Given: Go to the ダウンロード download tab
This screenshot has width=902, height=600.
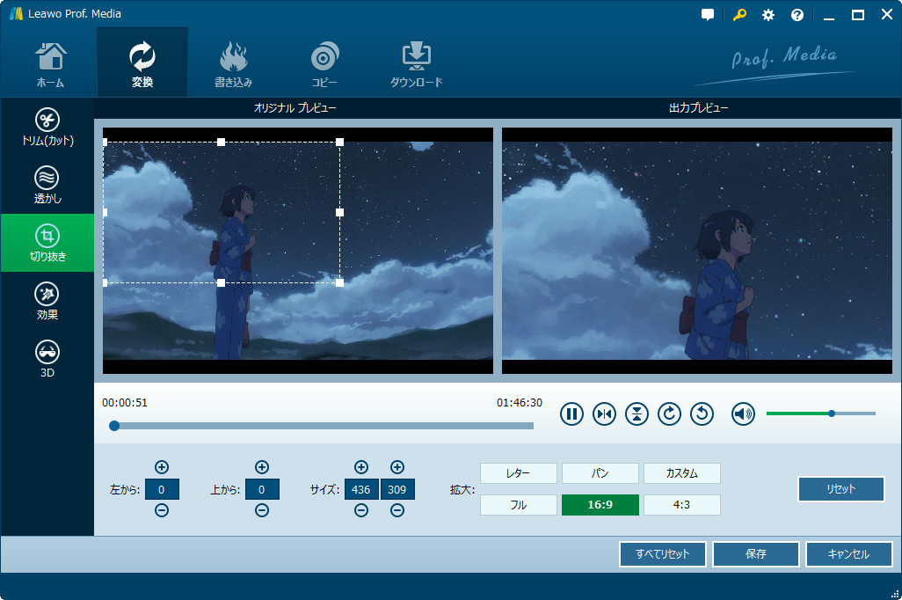Looking at the screenshot, I should (416, 64).
